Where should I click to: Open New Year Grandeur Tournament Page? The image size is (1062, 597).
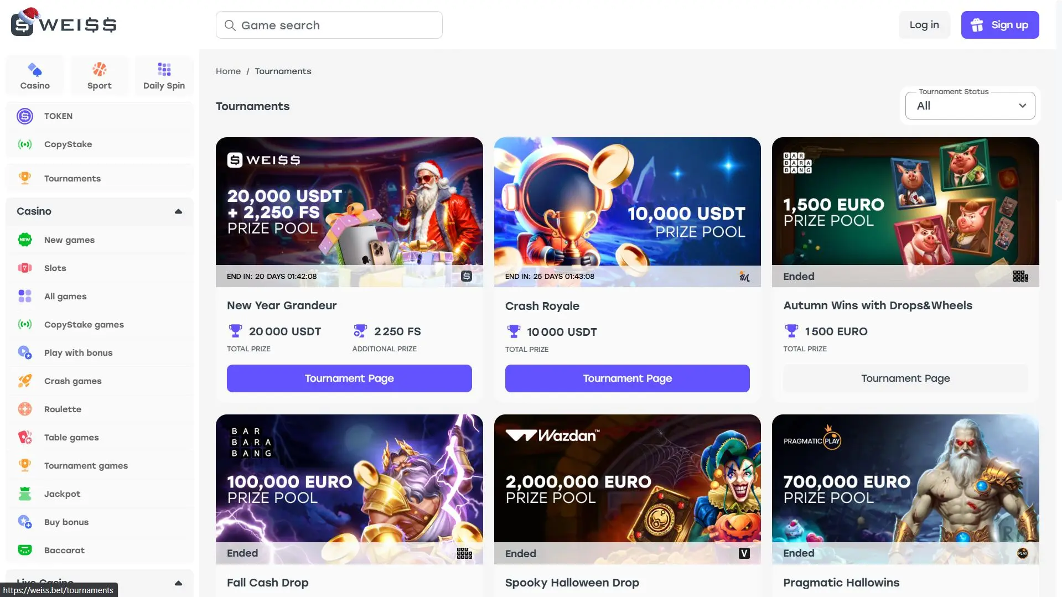(x=349, y=378)
